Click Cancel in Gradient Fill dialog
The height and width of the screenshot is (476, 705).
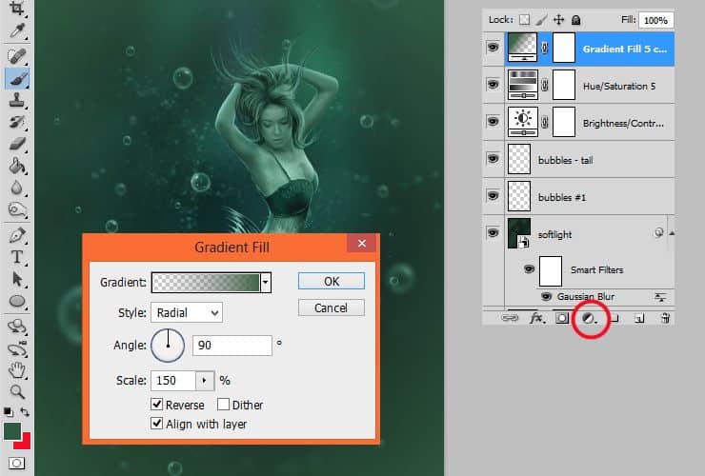pyautogui.click(x=331, y=307)
